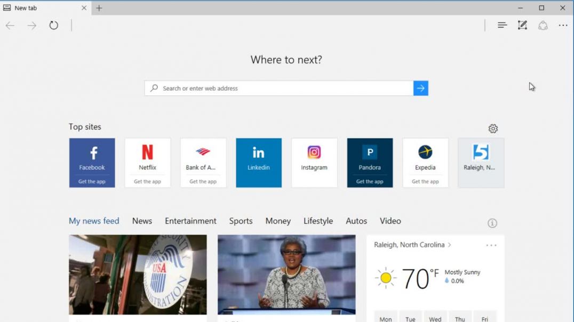The height and width of the screenshot is (322, 574).
Task: Click Get the app under Expedia
Action: click(x=425, y=181)
